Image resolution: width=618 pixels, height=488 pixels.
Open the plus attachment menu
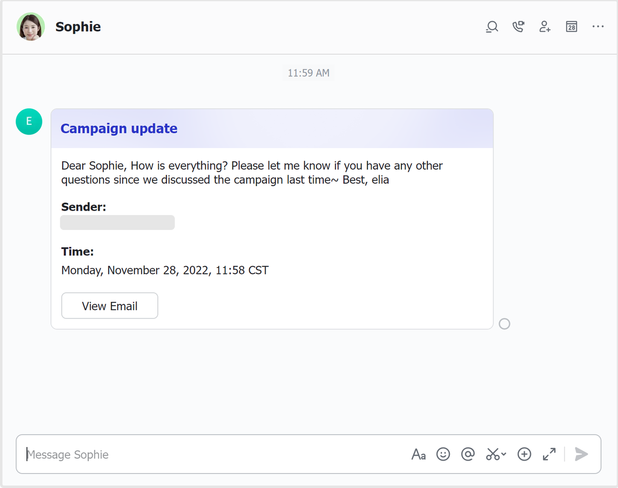click(x=524, y=454)
